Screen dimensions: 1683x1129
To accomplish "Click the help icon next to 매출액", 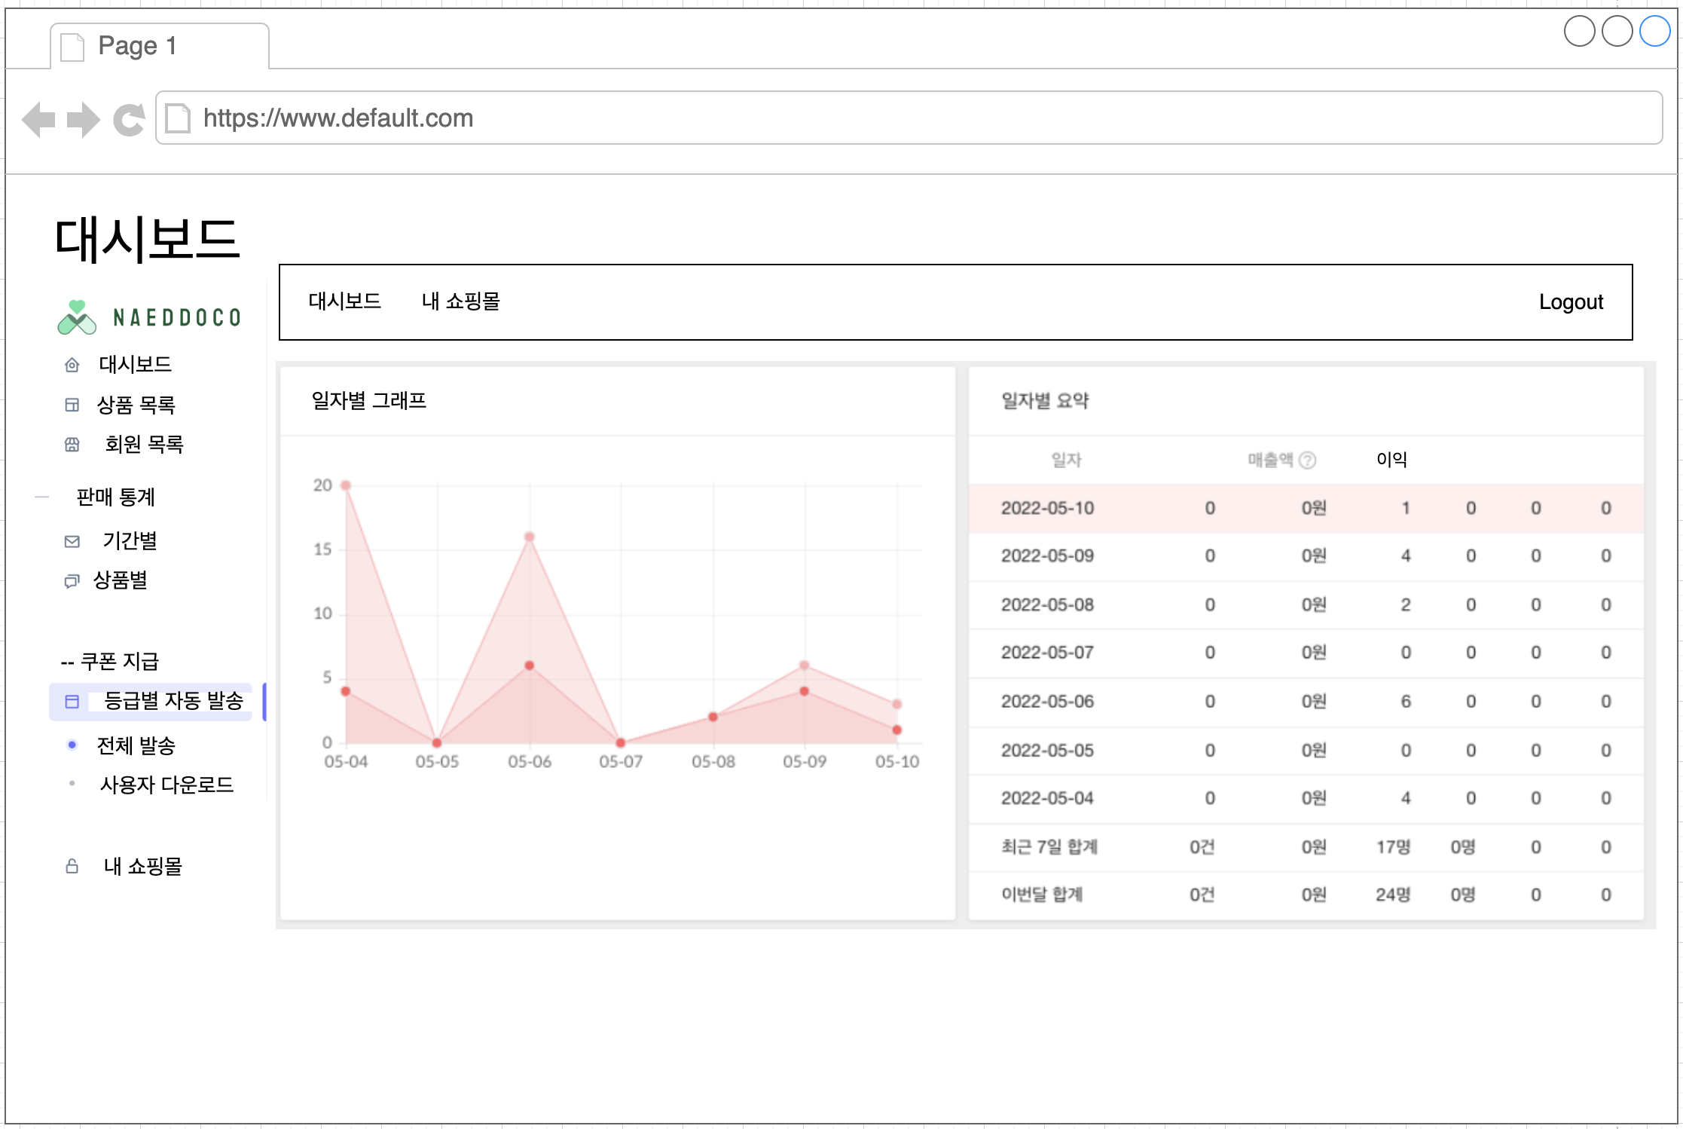I will click(x=1308, y=460).
